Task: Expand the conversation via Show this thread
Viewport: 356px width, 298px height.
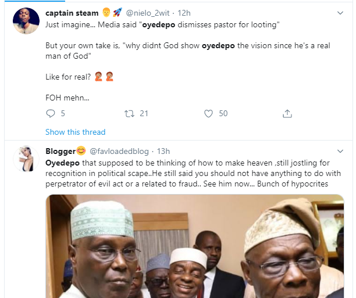Action: click(75, 132)
